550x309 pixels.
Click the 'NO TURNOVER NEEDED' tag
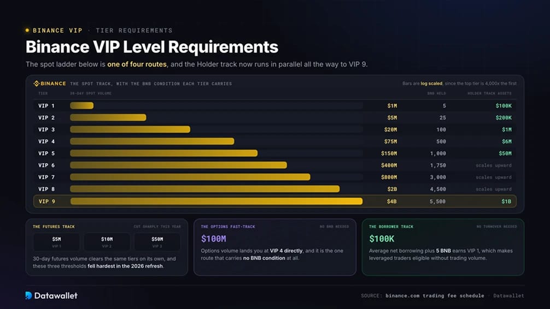pyautogui.click(x=496, y=227)
